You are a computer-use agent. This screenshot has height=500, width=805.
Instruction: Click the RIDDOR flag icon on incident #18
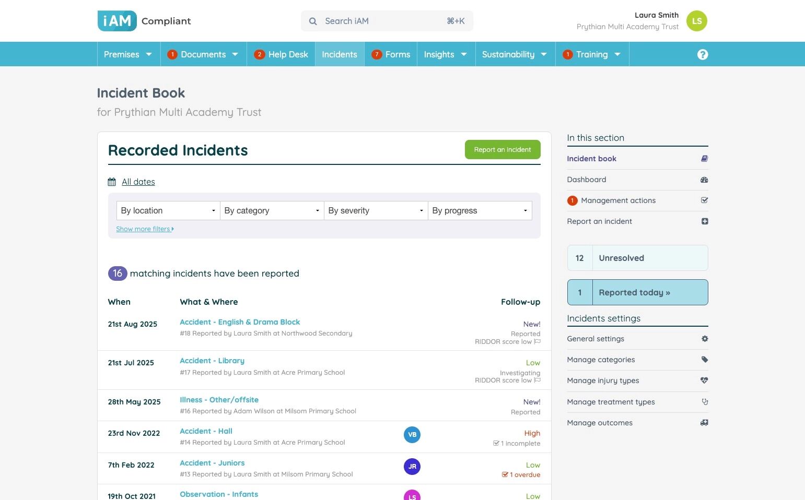pyautogui.click(x=537, y=341)
